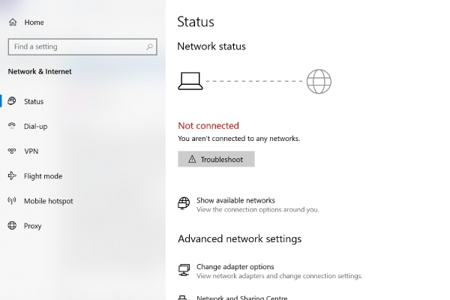Viewport: 450px width, 300px height.
Task: Click the warning triangle on Troubleshoot
Action: pyautogui.click(x=192, y=159)
